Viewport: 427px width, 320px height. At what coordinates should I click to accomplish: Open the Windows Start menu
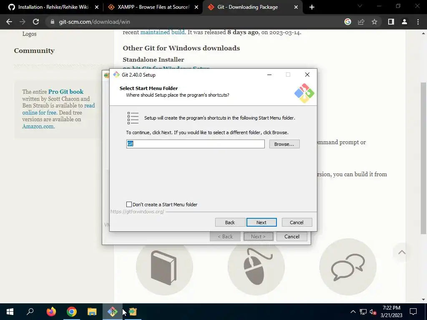[x=10, y=312]
